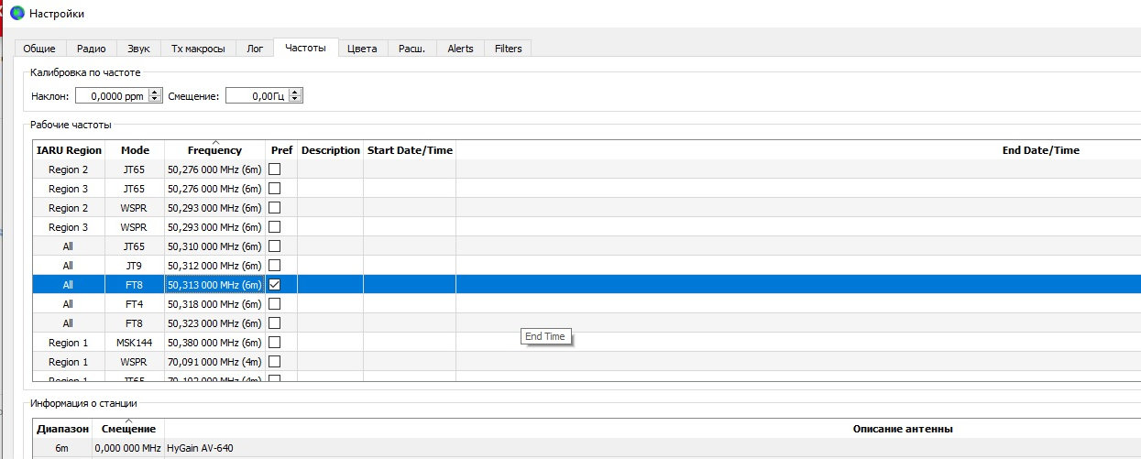Increase the Смещение Hz value with up arrow
Viewport: 1141px width, 459px height.
coord(296,92)
